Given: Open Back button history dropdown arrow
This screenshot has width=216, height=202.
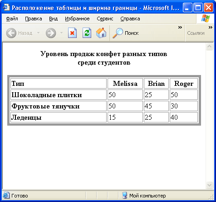Looking at the screenshot, I should click(39, 33).
